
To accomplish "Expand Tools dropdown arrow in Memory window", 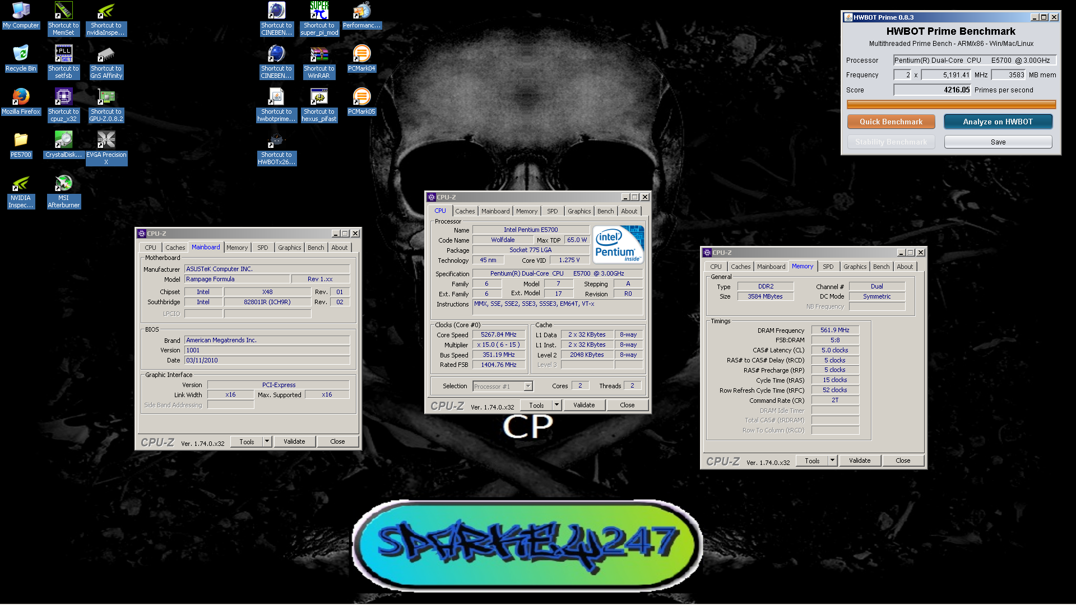I will click(x=832, y=460).
